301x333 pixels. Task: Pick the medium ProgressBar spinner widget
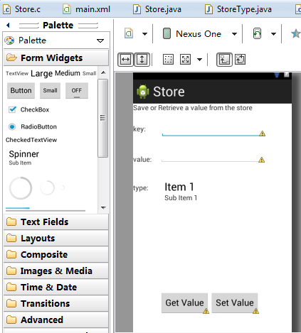48,188
